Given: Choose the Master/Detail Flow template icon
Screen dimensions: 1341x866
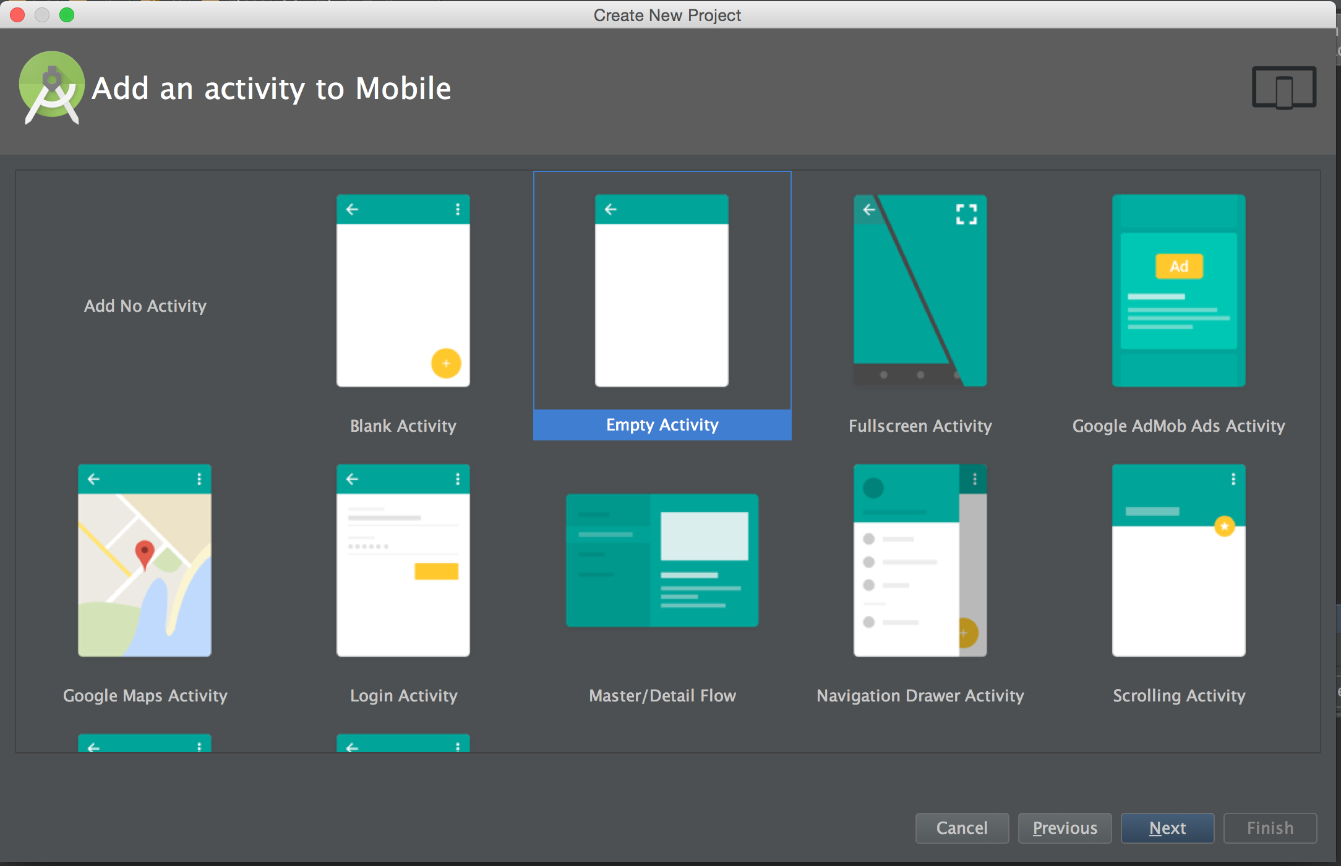Looking at the screenshot, I should pos(662,560).
